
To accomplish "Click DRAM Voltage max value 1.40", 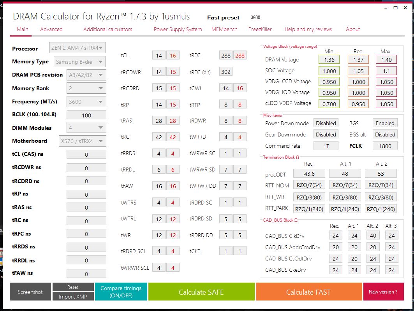I will pos(386,60).
